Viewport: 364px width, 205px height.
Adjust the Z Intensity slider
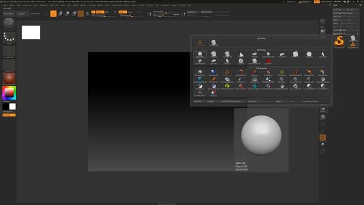pos(130,15)
